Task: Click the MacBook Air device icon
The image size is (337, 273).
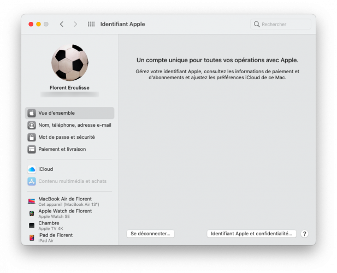Action: tap(32, 201)
